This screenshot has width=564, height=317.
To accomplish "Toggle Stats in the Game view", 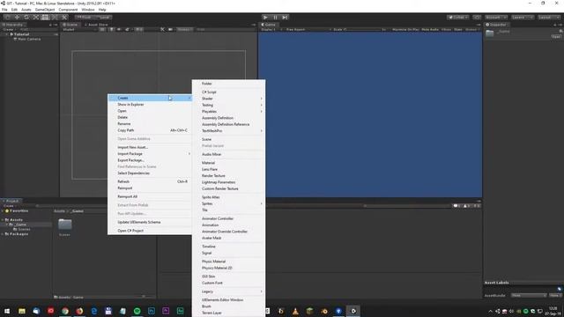I will pyautogui.click(x=458, y=29).
